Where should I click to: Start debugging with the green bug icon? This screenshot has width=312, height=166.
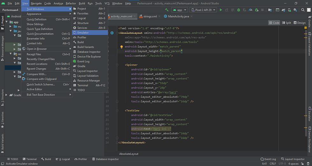(238, 10)
